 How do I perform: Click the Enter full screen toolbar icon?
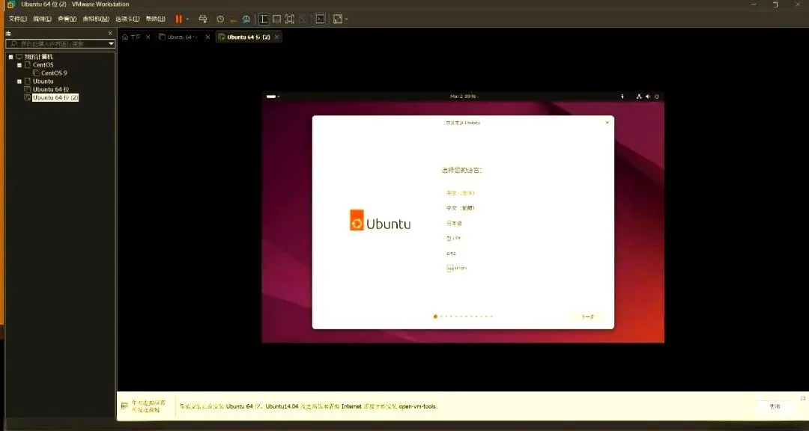(289, 19)
